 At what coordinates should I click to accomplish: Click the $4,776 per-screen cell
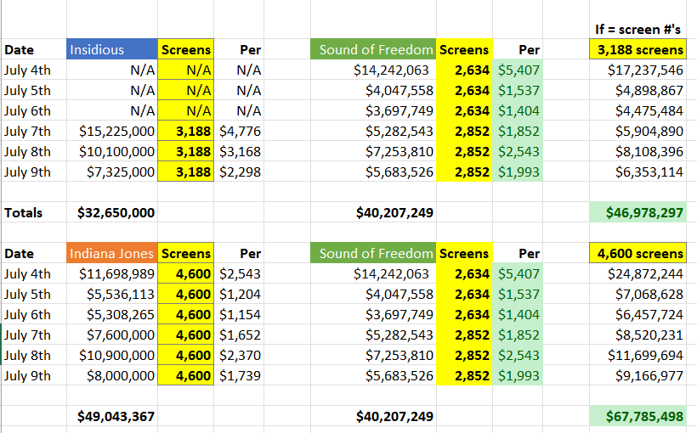(240, 132)
